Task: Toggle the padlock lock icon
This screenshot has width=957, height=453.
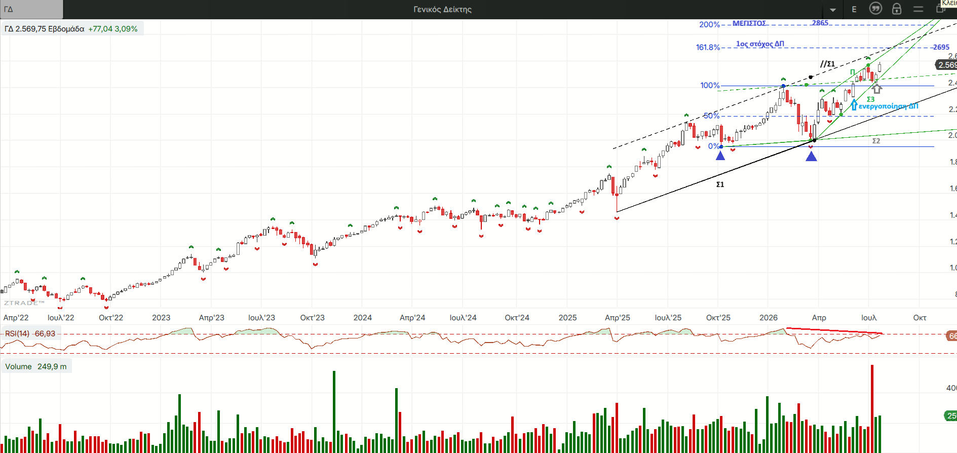Action: point(897,9)
